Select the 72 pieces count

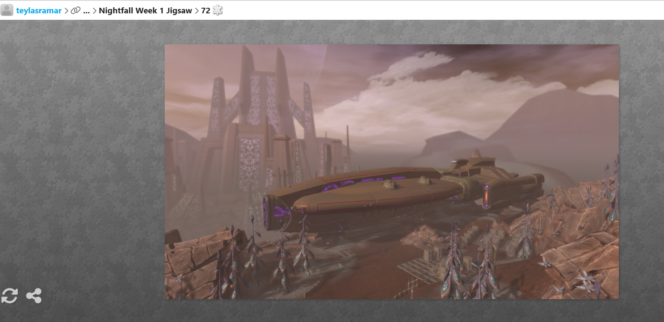pyautogui.click(x=206, y=10)
